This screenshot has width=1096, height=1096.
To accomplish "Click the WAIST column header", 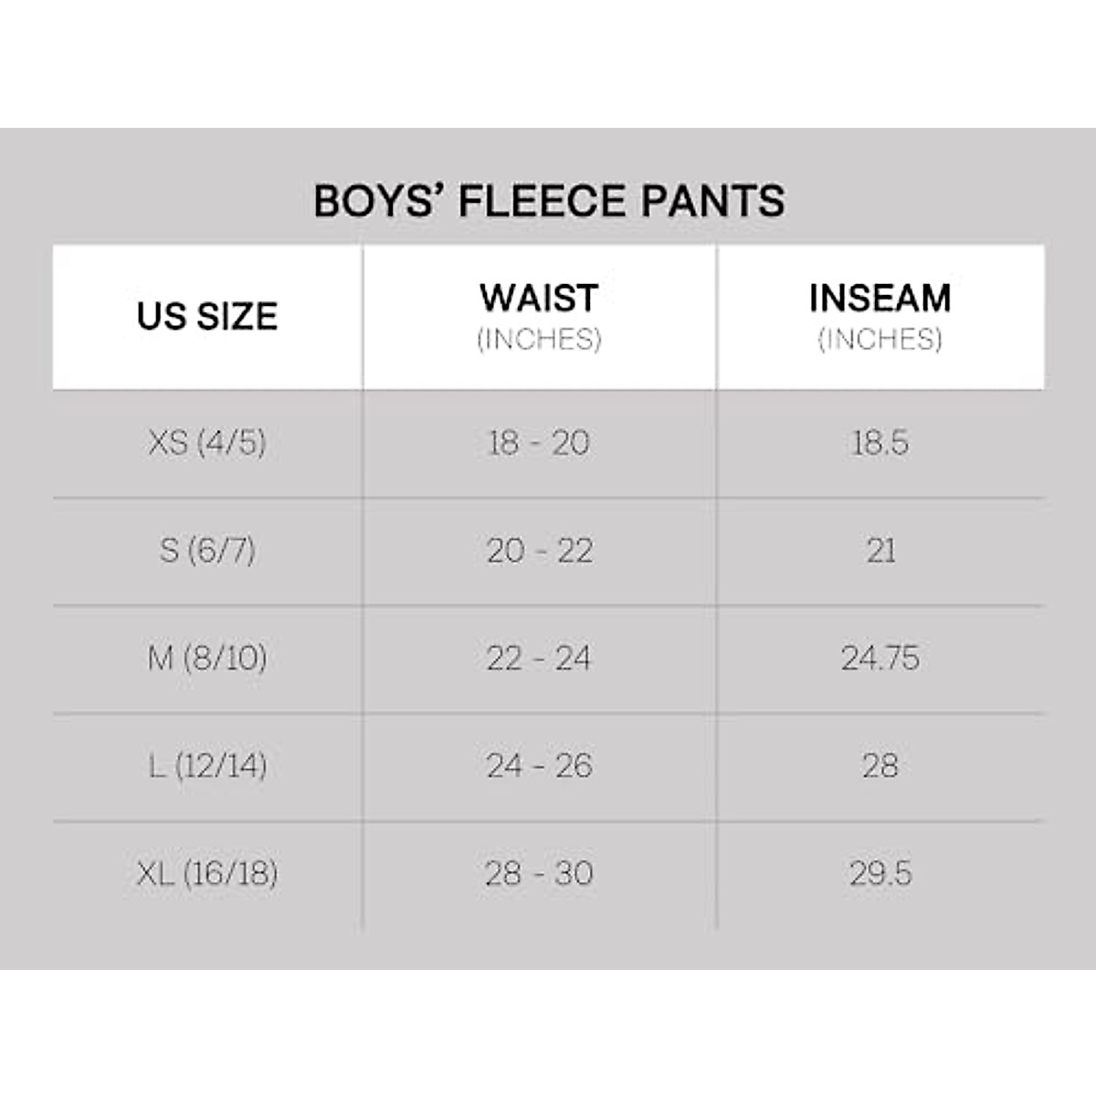I will tap(539, 299).
